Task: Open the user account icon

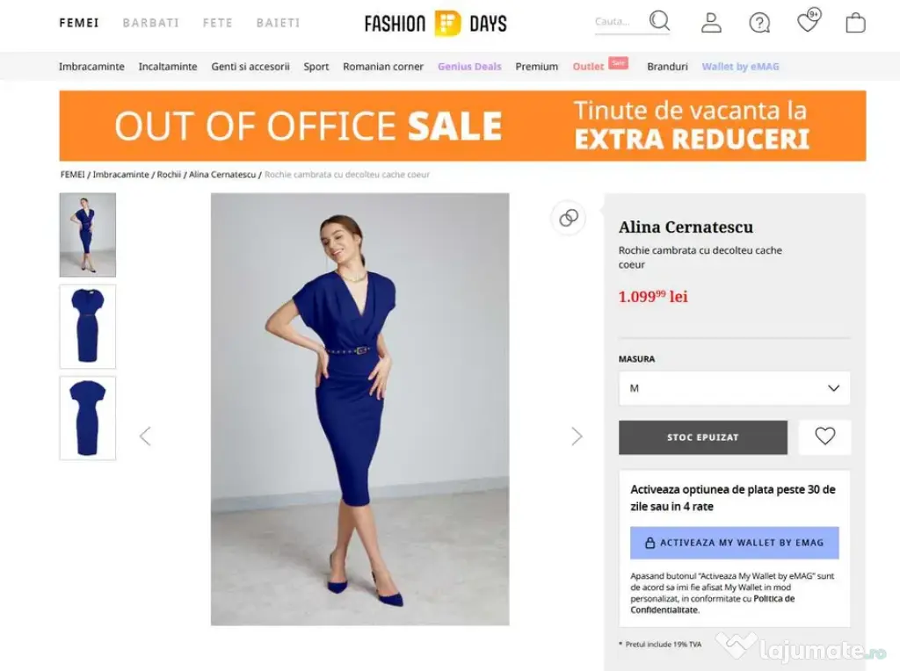Action: click(711, 23)
